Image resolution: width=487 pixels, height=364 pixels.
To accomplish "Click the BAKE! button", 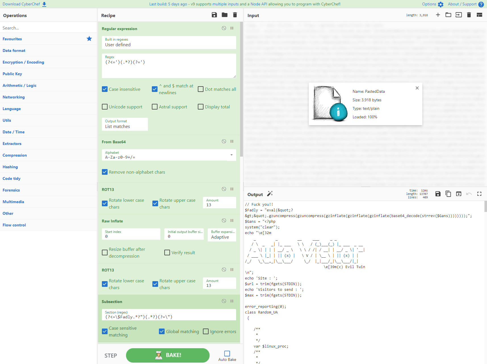I will (x=168, y=355).
